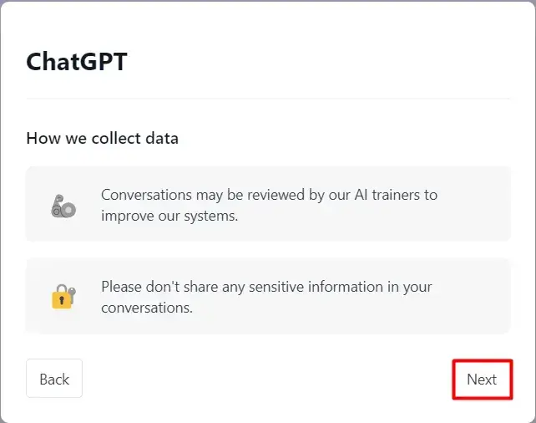
Task: Click the yellow padlock with key icon
Action: point(63,297)
